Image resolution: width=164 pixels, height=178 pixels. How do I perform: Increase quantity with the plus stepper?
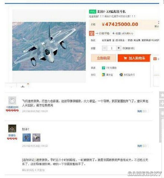119,48
